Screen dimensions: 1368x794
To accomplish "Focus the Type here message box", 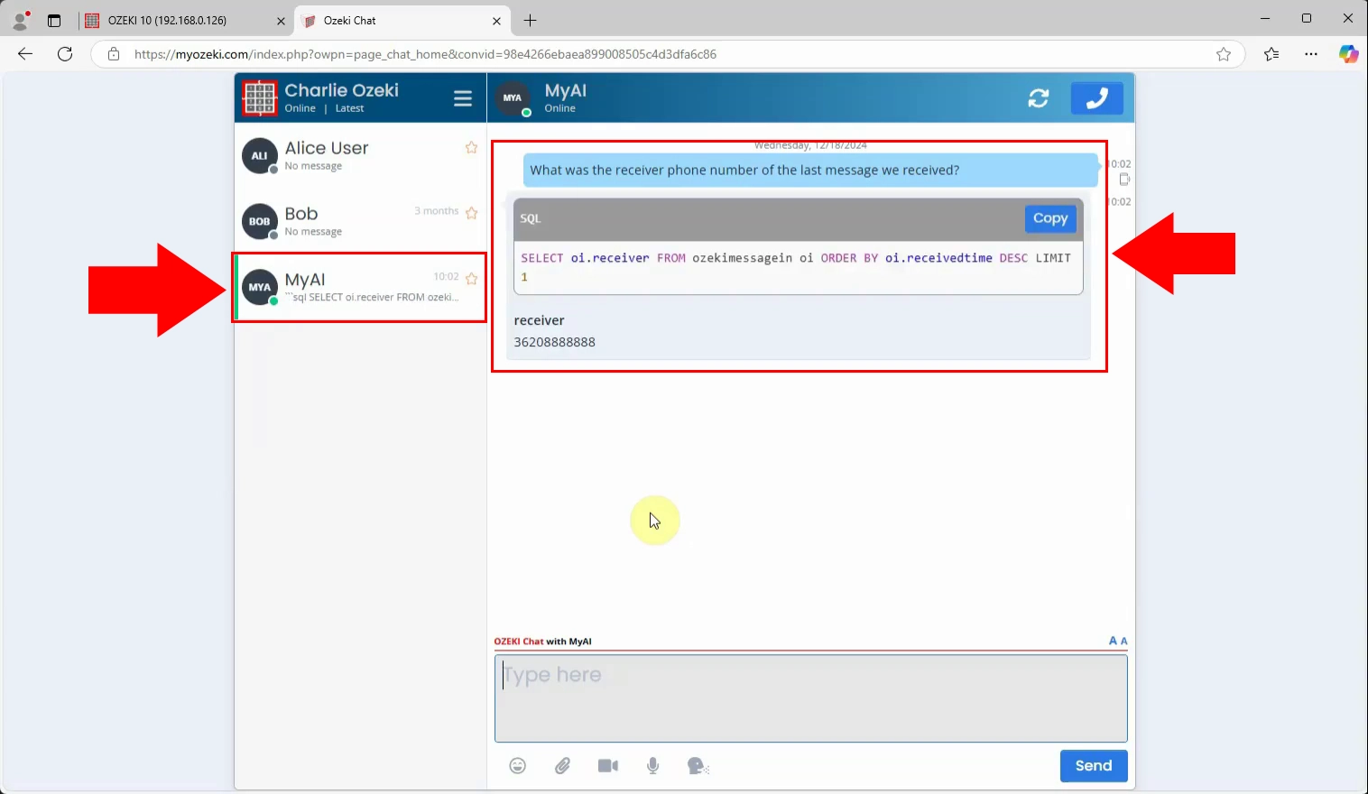I will (x=811, y=698).
